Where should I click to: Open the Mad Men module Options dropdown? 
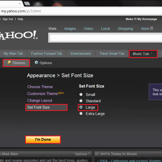[82, 154]
